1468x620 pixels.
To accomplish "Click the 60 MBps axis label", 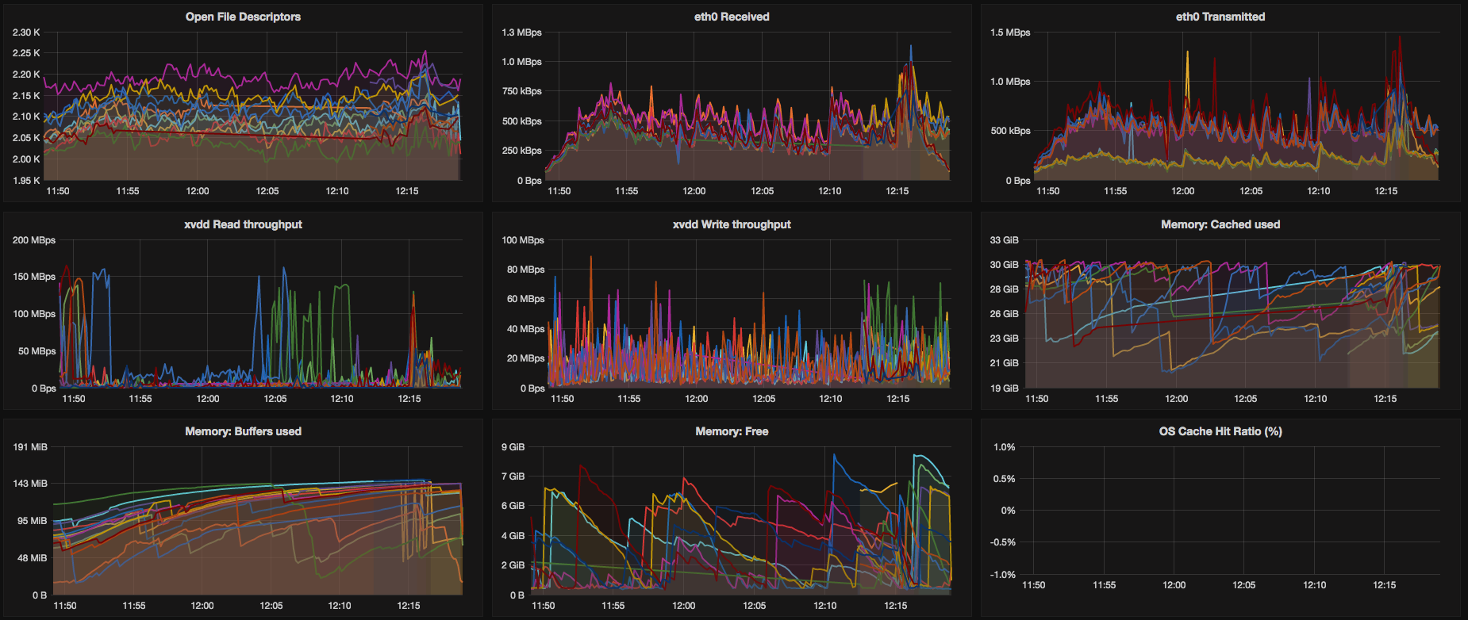I will [x=525, y=299].
